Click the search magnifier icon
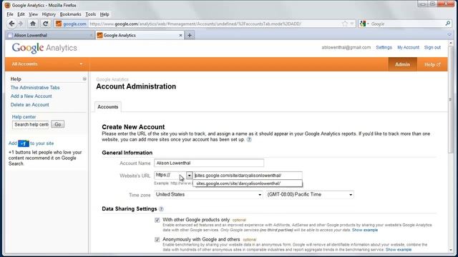 tap(447, 24)
